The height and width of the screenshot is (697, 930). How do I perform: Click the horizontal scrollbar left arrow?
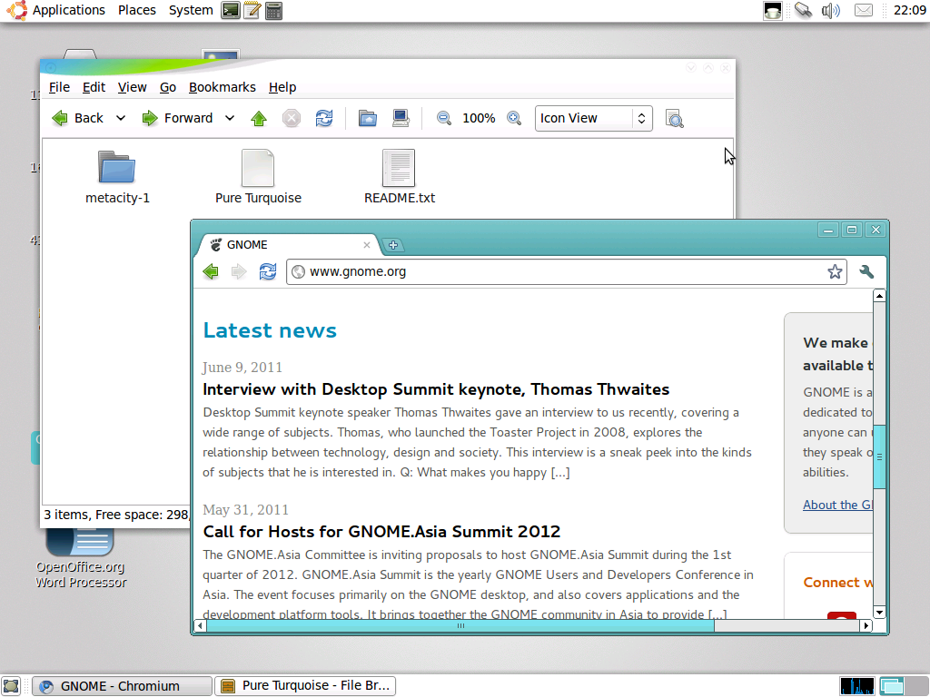(200, 625)
